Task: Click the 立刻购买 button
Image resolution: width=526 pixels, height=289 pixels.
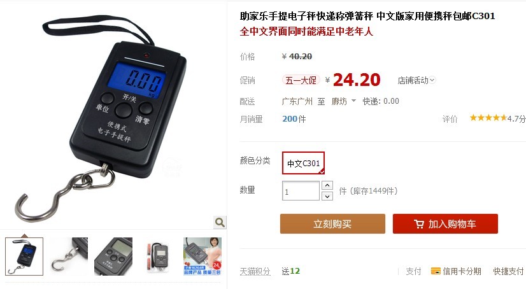Action: (332, 223)
